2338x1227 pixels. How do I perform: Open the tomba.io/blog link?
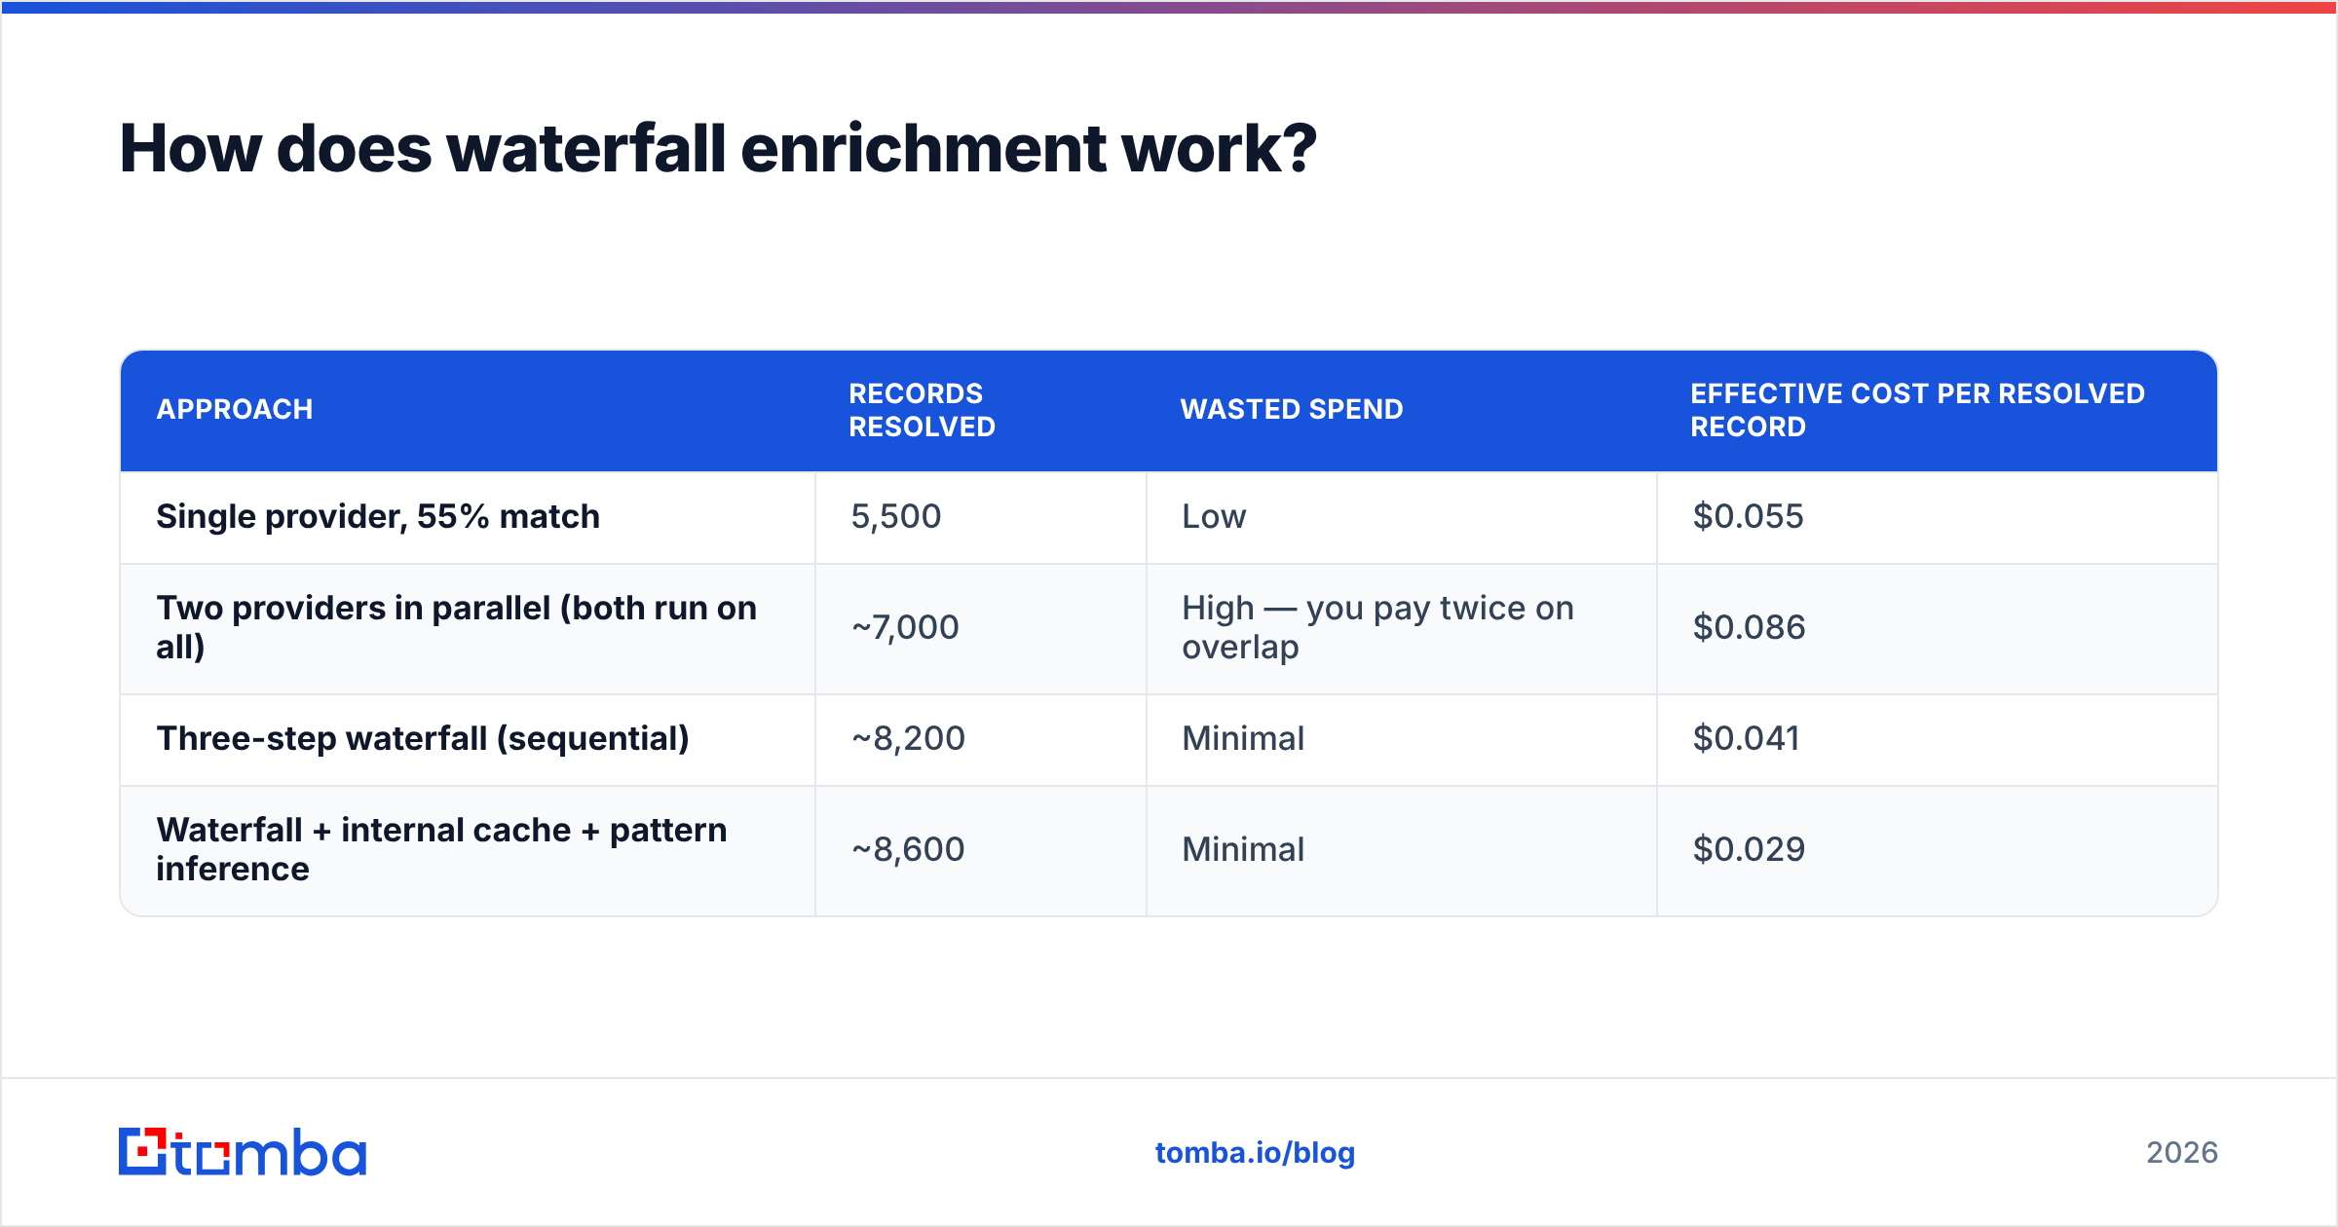coord(1255,1153)
